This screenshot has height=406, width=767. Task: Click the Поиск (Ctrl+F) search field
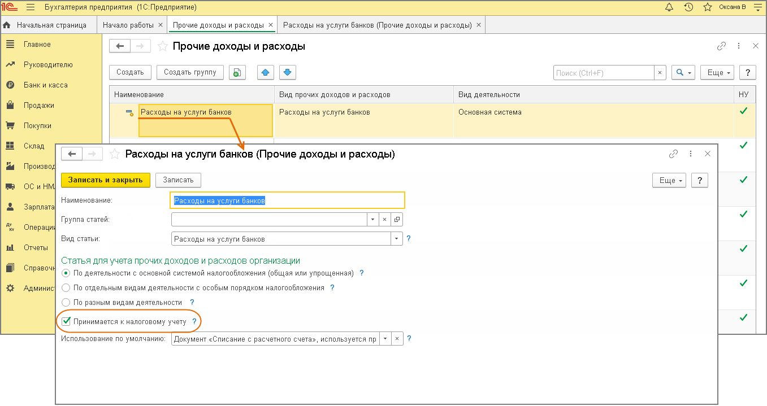click(x=604, y=73)
